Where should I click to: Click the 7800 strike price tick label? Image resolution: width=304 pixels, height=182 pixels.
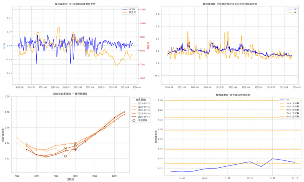coord(75,176)
